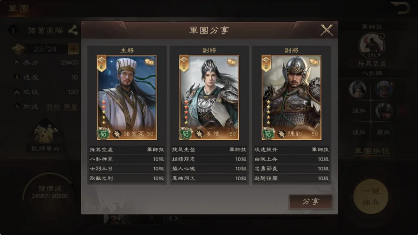Click the 遊騎鎖關 skill row
This screenshot has height=235, width=418.
point(292,178)
